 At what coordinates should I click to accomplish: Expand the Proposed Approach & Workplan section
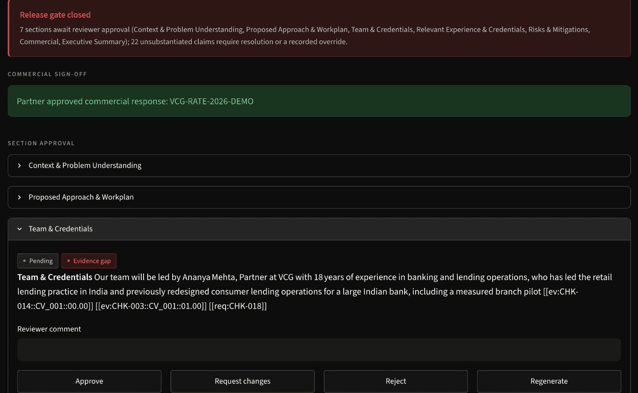click(319, 197)
